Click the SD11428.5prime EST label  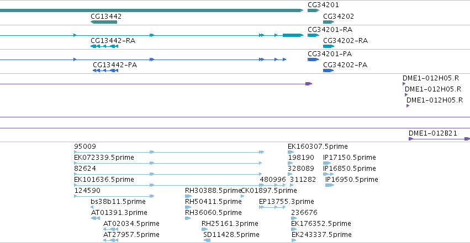(x=231, y=235)
